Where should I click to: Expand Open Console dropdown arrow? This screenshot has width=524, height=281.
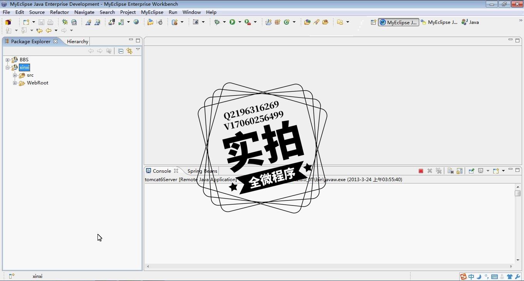(x=503, y=171)
